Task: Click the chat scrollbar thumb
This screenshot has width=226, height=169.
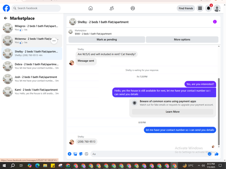Action: tap(219, 111)
